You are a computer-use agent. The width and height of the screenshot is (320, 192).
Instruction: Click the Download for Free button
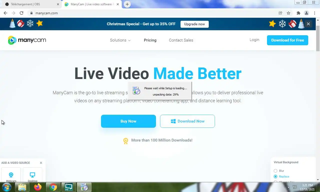[x=287, y=40]
